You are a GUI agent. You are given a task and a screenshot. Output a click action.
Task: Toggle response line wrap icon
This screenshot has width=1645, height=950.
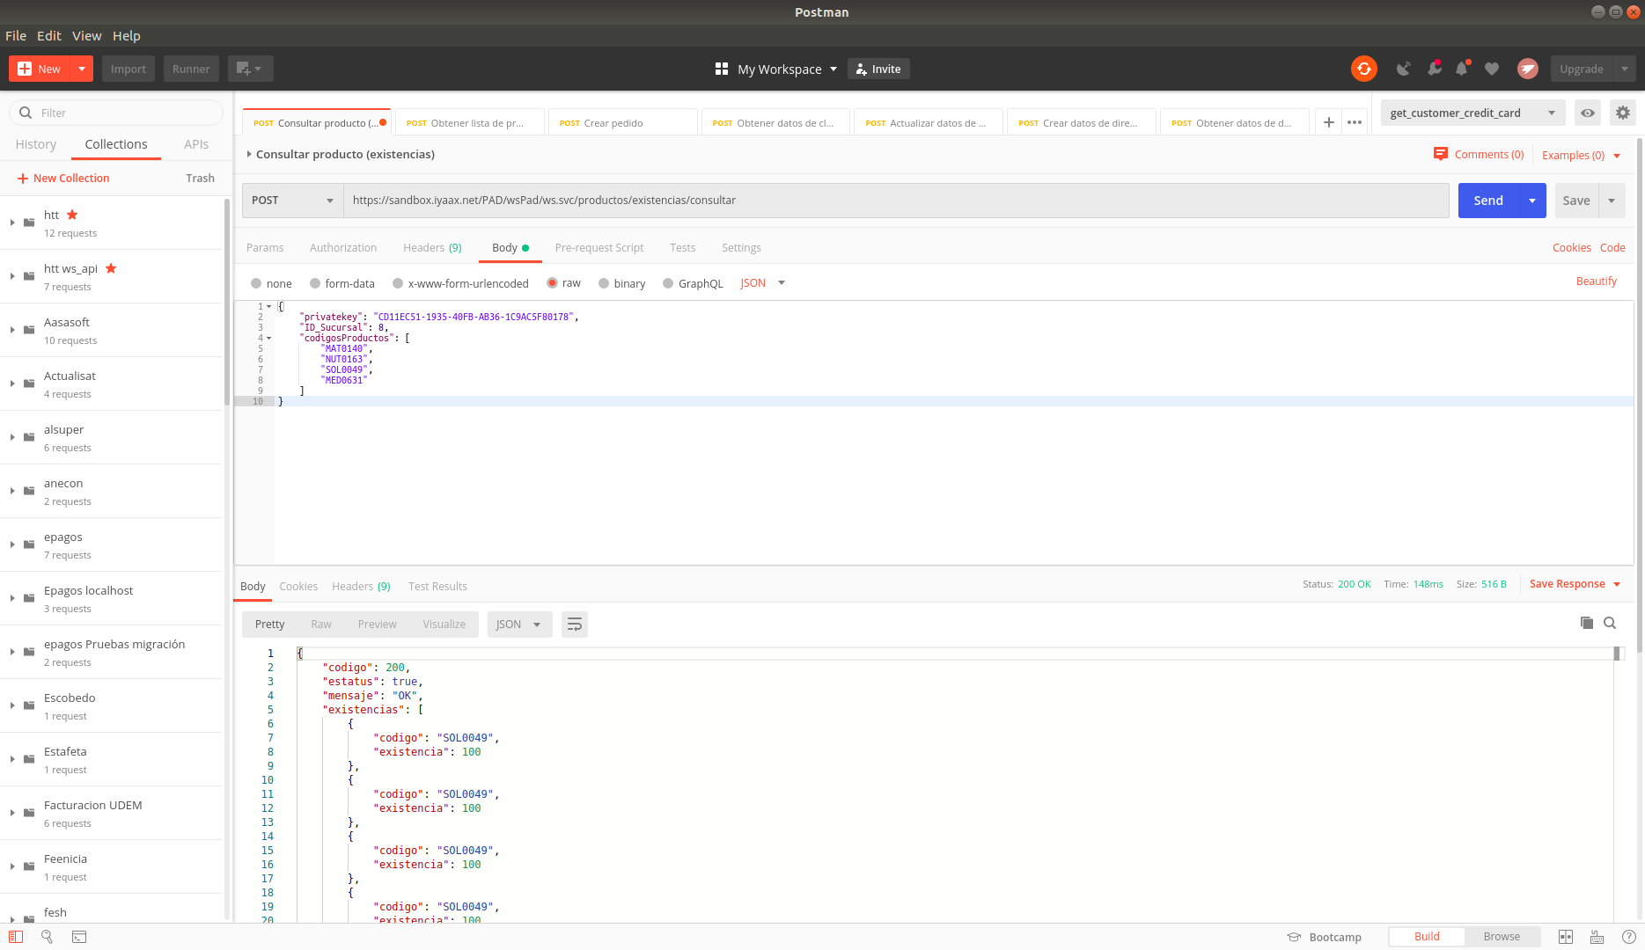click(575, 625)
